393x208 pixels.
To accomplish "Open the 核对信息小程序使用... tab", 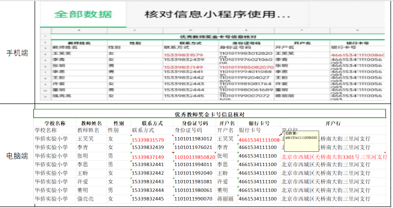I will tap(218, 14).
